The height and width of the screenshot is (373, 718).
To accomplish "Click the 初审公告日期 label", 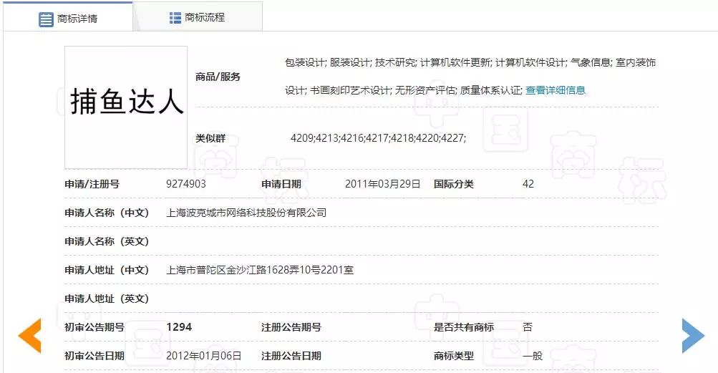I will 94,356.
